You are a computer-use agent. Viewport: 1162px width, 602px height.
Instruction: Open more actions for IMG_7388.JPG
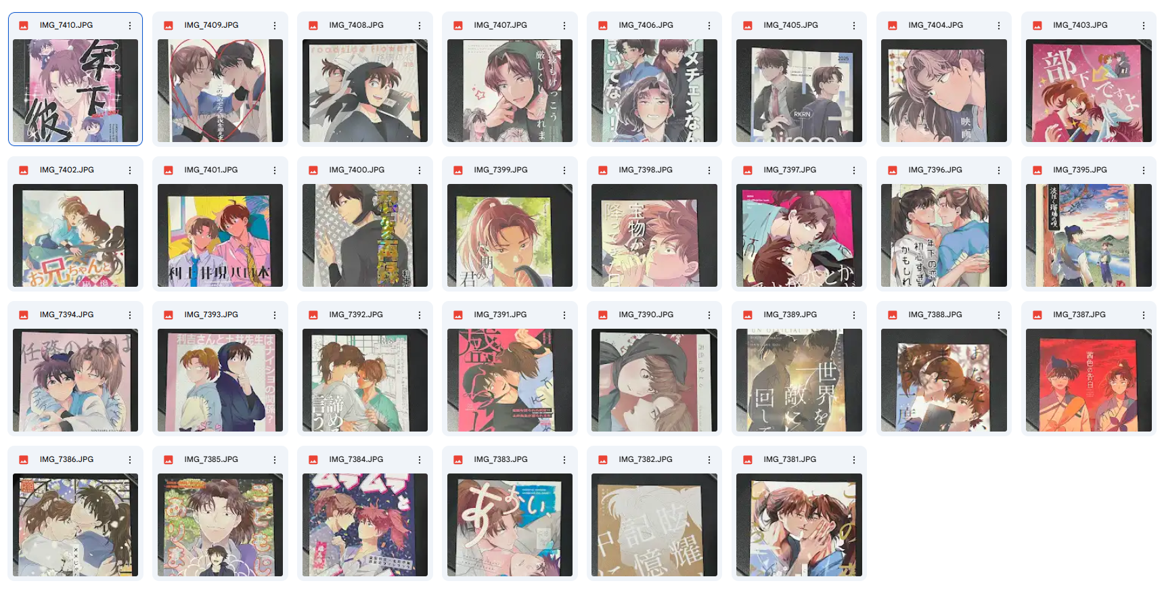999,315
